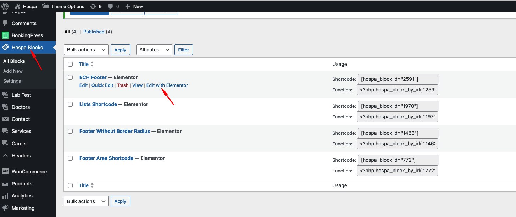Click the Services sidebar icon

(5, 131)
